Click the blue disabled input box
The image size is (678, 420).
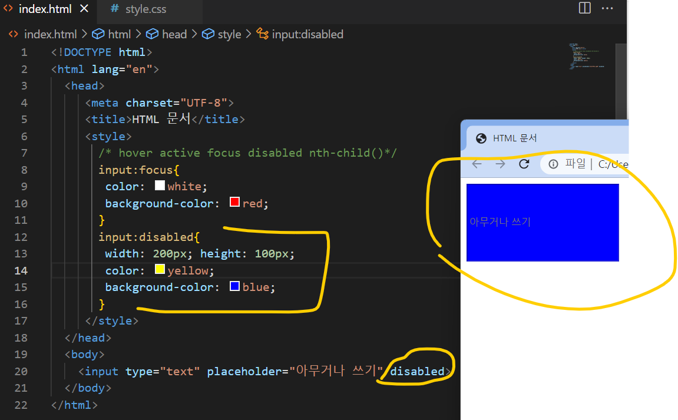click(543, 222)
